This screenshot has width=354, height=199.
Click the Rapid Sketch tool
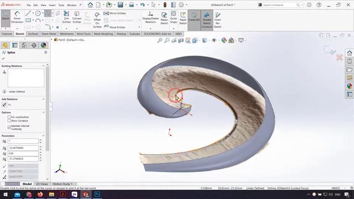point(183,18)
